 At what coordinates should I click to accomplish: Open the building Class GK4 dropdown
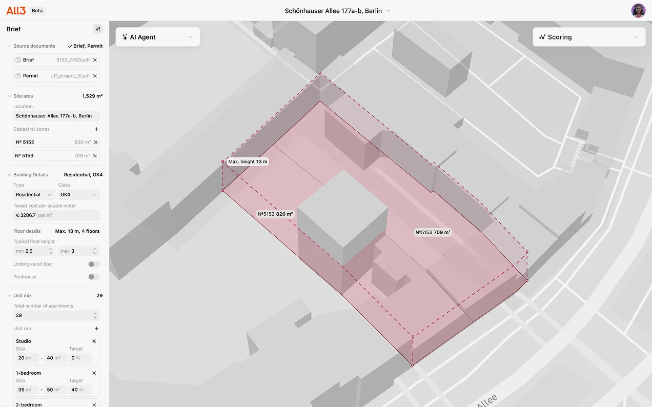(78, 195)
